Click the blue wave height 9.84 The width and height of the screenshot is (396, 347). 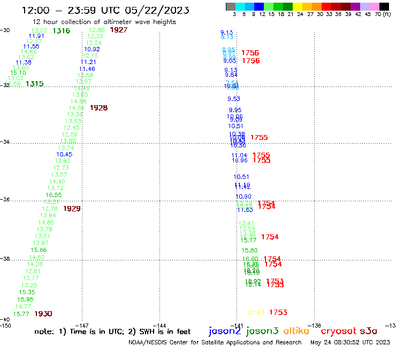231,75
